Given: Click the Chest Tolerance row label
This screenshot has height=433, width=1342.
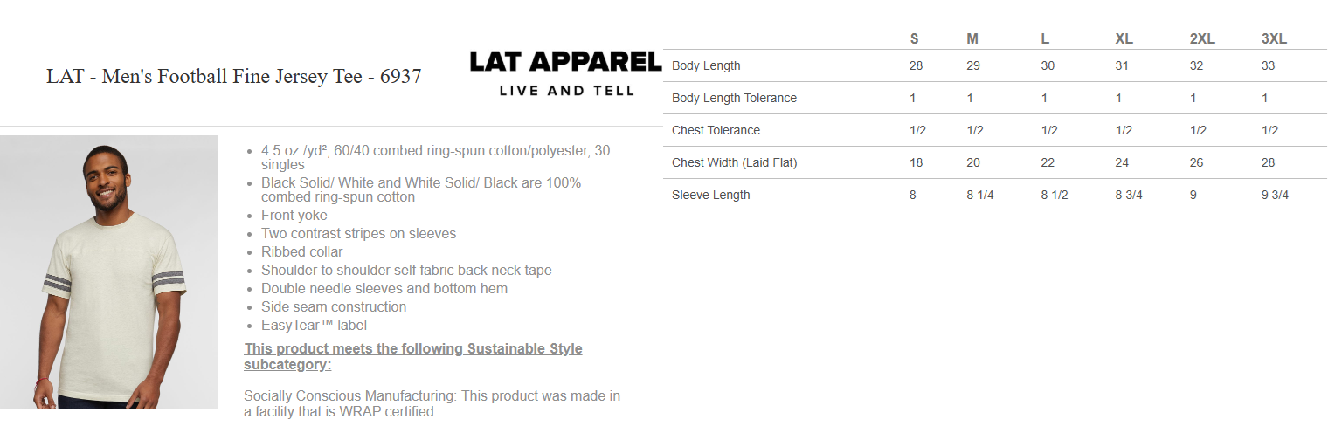Looking at the screenshot, I should coord(716,130).
